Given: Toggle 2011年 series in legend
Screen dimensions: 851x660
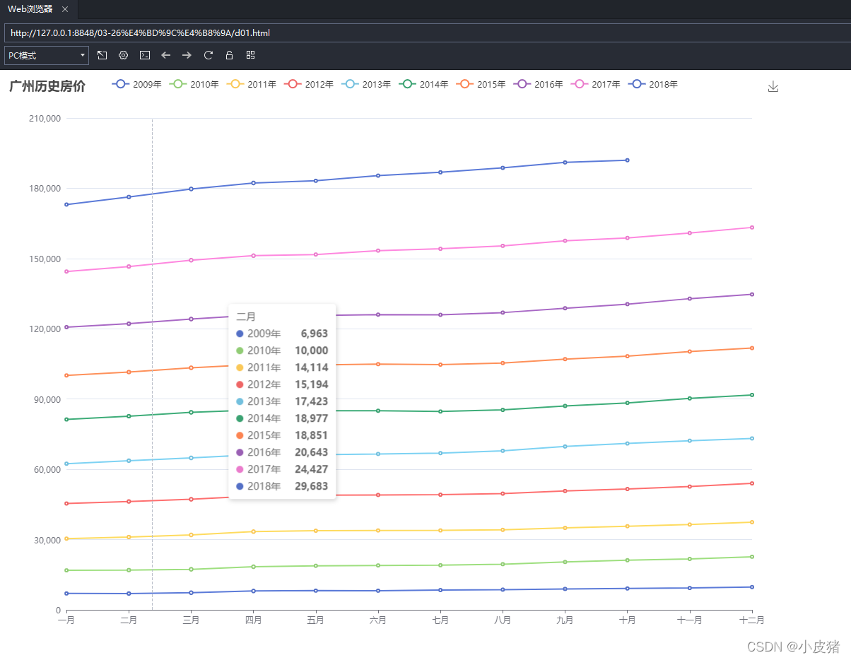Looking at the screenshot, I should point(252,84).
